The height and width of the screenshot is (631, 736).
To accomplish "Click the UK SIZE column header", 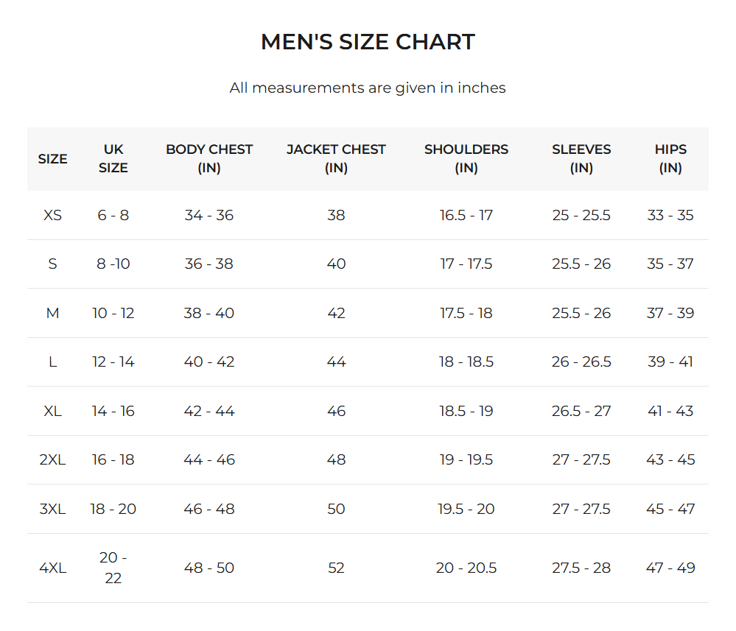I will (113, 158).
